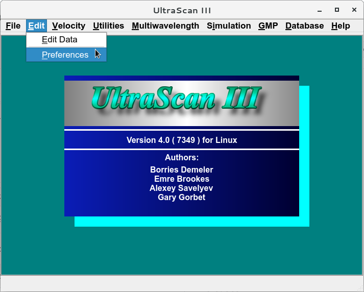Viewport: 364px width, 292px height.
Task: Open the Help menu
Action: (341, 26)
